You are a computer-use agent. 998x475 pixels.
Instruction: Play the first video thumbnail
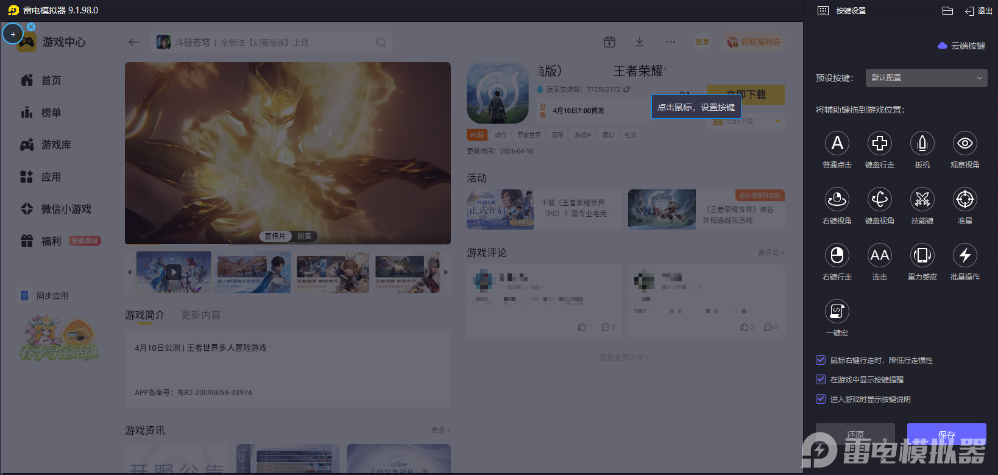point(174,272)
